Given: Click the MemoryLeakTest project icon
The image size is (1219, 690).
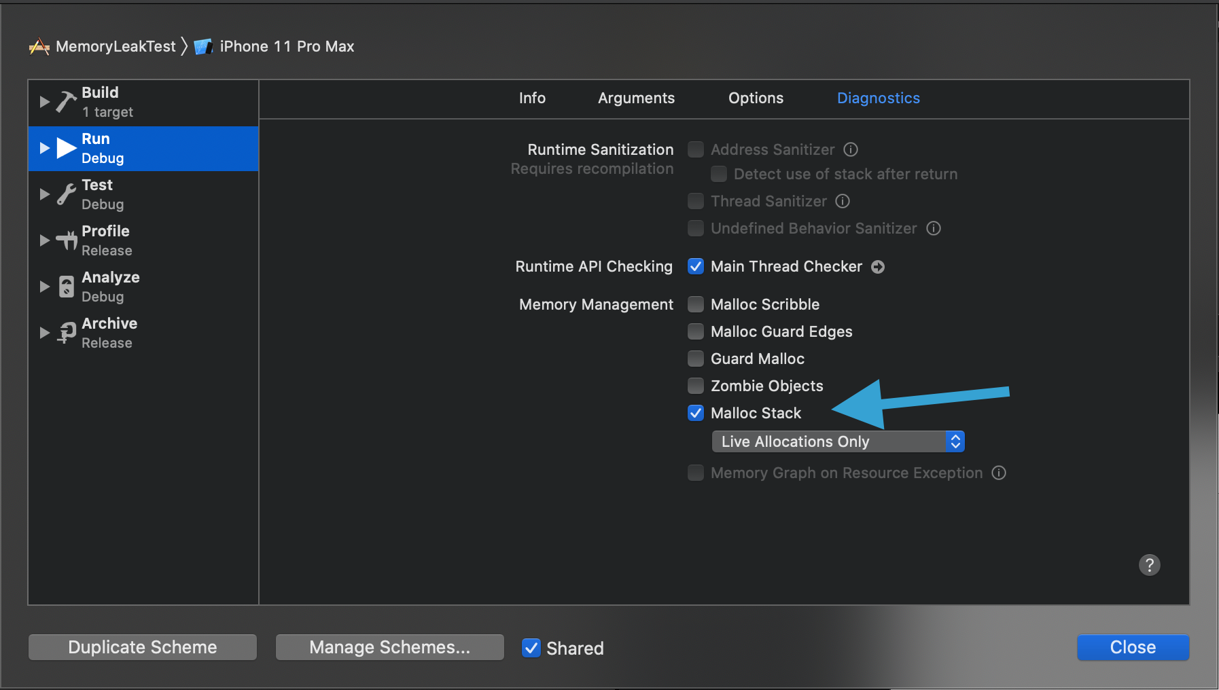Looking at the screenshot, I should coord(39,46).
